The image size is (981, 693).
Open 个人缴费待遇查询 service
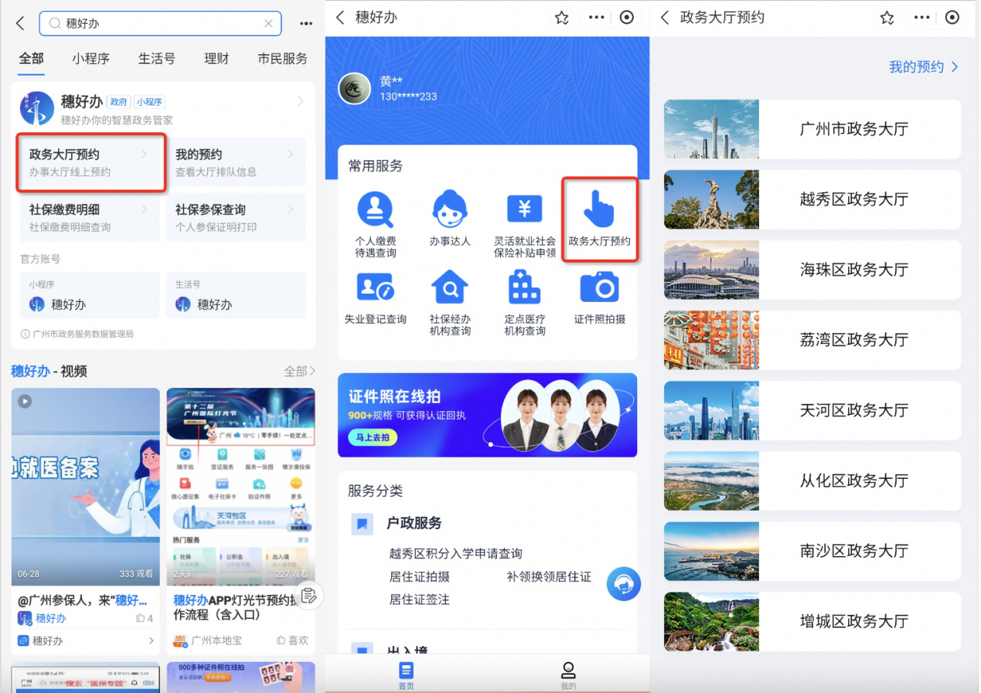[376, 225]
